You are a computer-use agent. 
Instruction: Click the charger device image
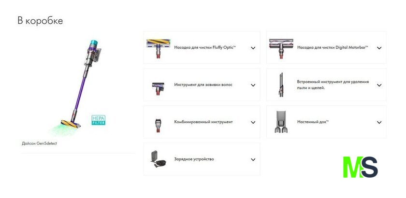click(x=158, y=159)
